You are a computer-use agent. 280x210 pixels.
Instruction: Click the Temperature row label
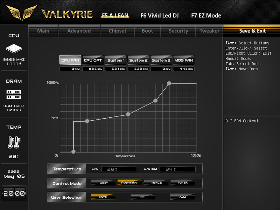pyautogui.click(x=67, y=169)
